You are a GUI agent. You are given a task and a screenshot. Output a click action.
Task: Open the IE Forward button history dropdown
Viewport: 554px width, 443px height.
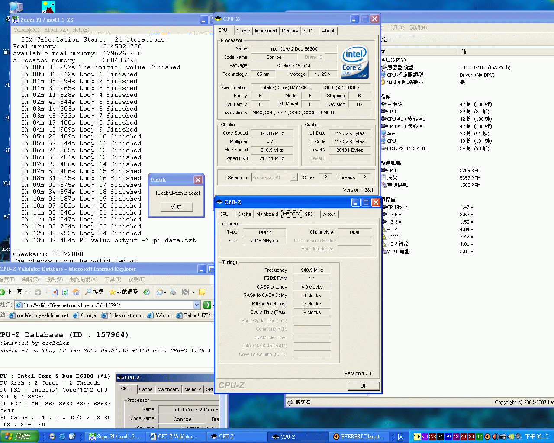(x=45, y=292)
